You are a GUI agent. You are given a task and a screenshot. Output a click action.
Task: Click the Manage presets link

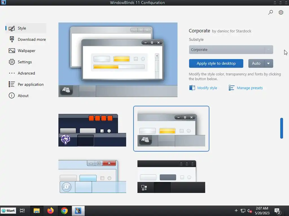pyautogui.click(x=249, y=88)
